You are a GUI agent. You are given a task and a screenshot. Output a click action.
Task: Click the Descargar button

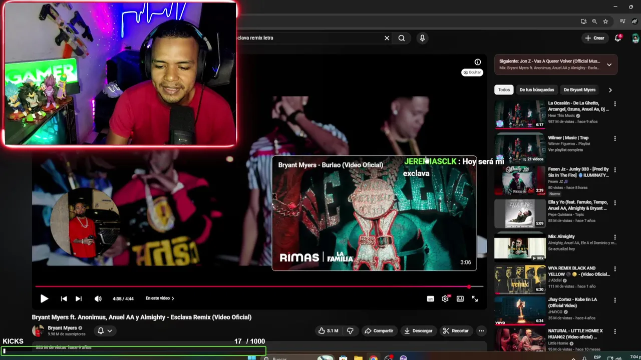click(x=418, y=330)
